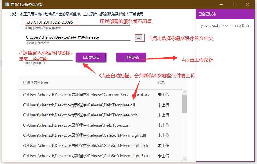Select the GalaSoft.MvvmLight.dll file row

(x=100, y=135)
